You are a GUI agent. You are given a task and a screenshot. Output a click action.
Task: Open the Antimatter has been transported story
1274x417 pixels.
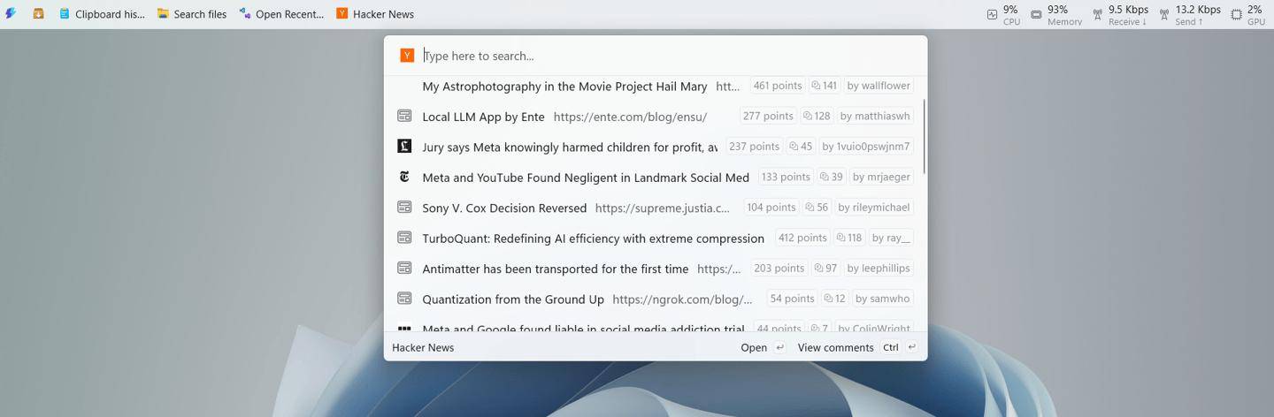555,269
